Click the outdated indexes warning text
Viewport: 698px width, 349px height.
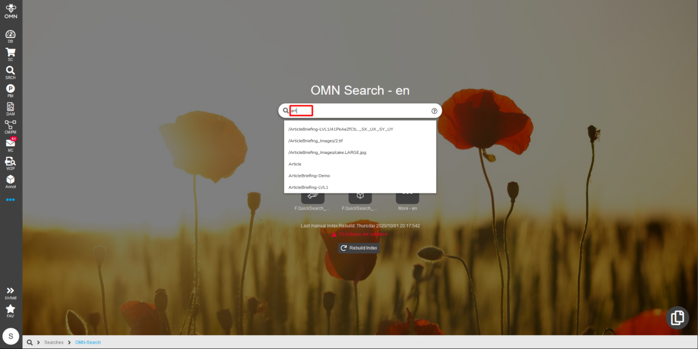point(363,234)
